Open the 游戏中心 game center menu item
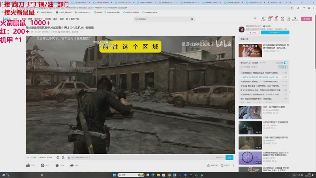The height and width of the screenshot is (178, 316). coord(38,19)
